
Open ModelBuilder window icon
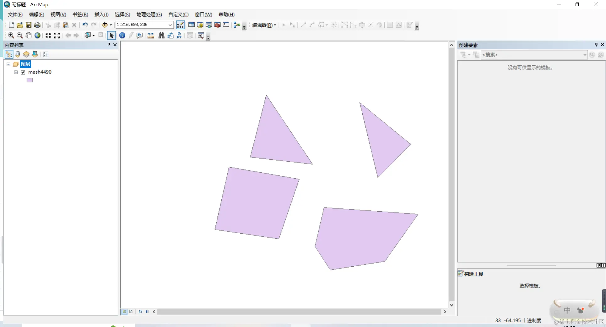(237, 25)
